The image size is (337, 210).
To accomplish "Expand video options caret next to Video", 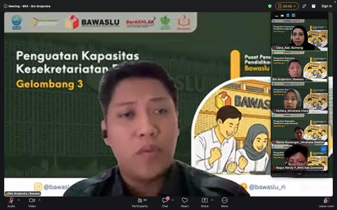I will (39, 200).
